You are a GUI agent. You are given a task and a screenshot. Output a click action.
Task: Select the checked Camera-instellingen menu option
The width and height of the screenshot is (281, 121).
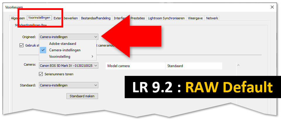[65, 50]
